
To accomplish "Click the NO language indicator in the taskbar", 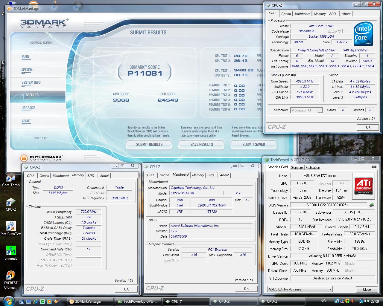I will [323, 301].
